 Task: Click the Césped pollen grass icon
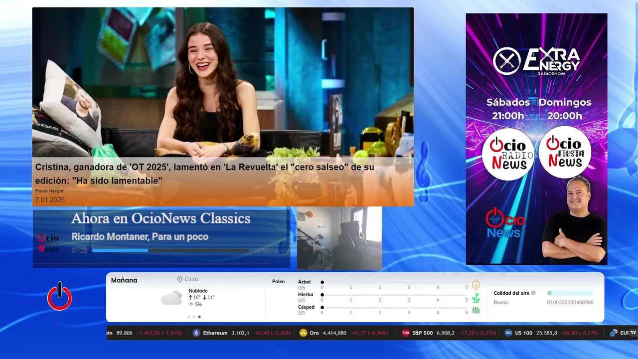476,310
